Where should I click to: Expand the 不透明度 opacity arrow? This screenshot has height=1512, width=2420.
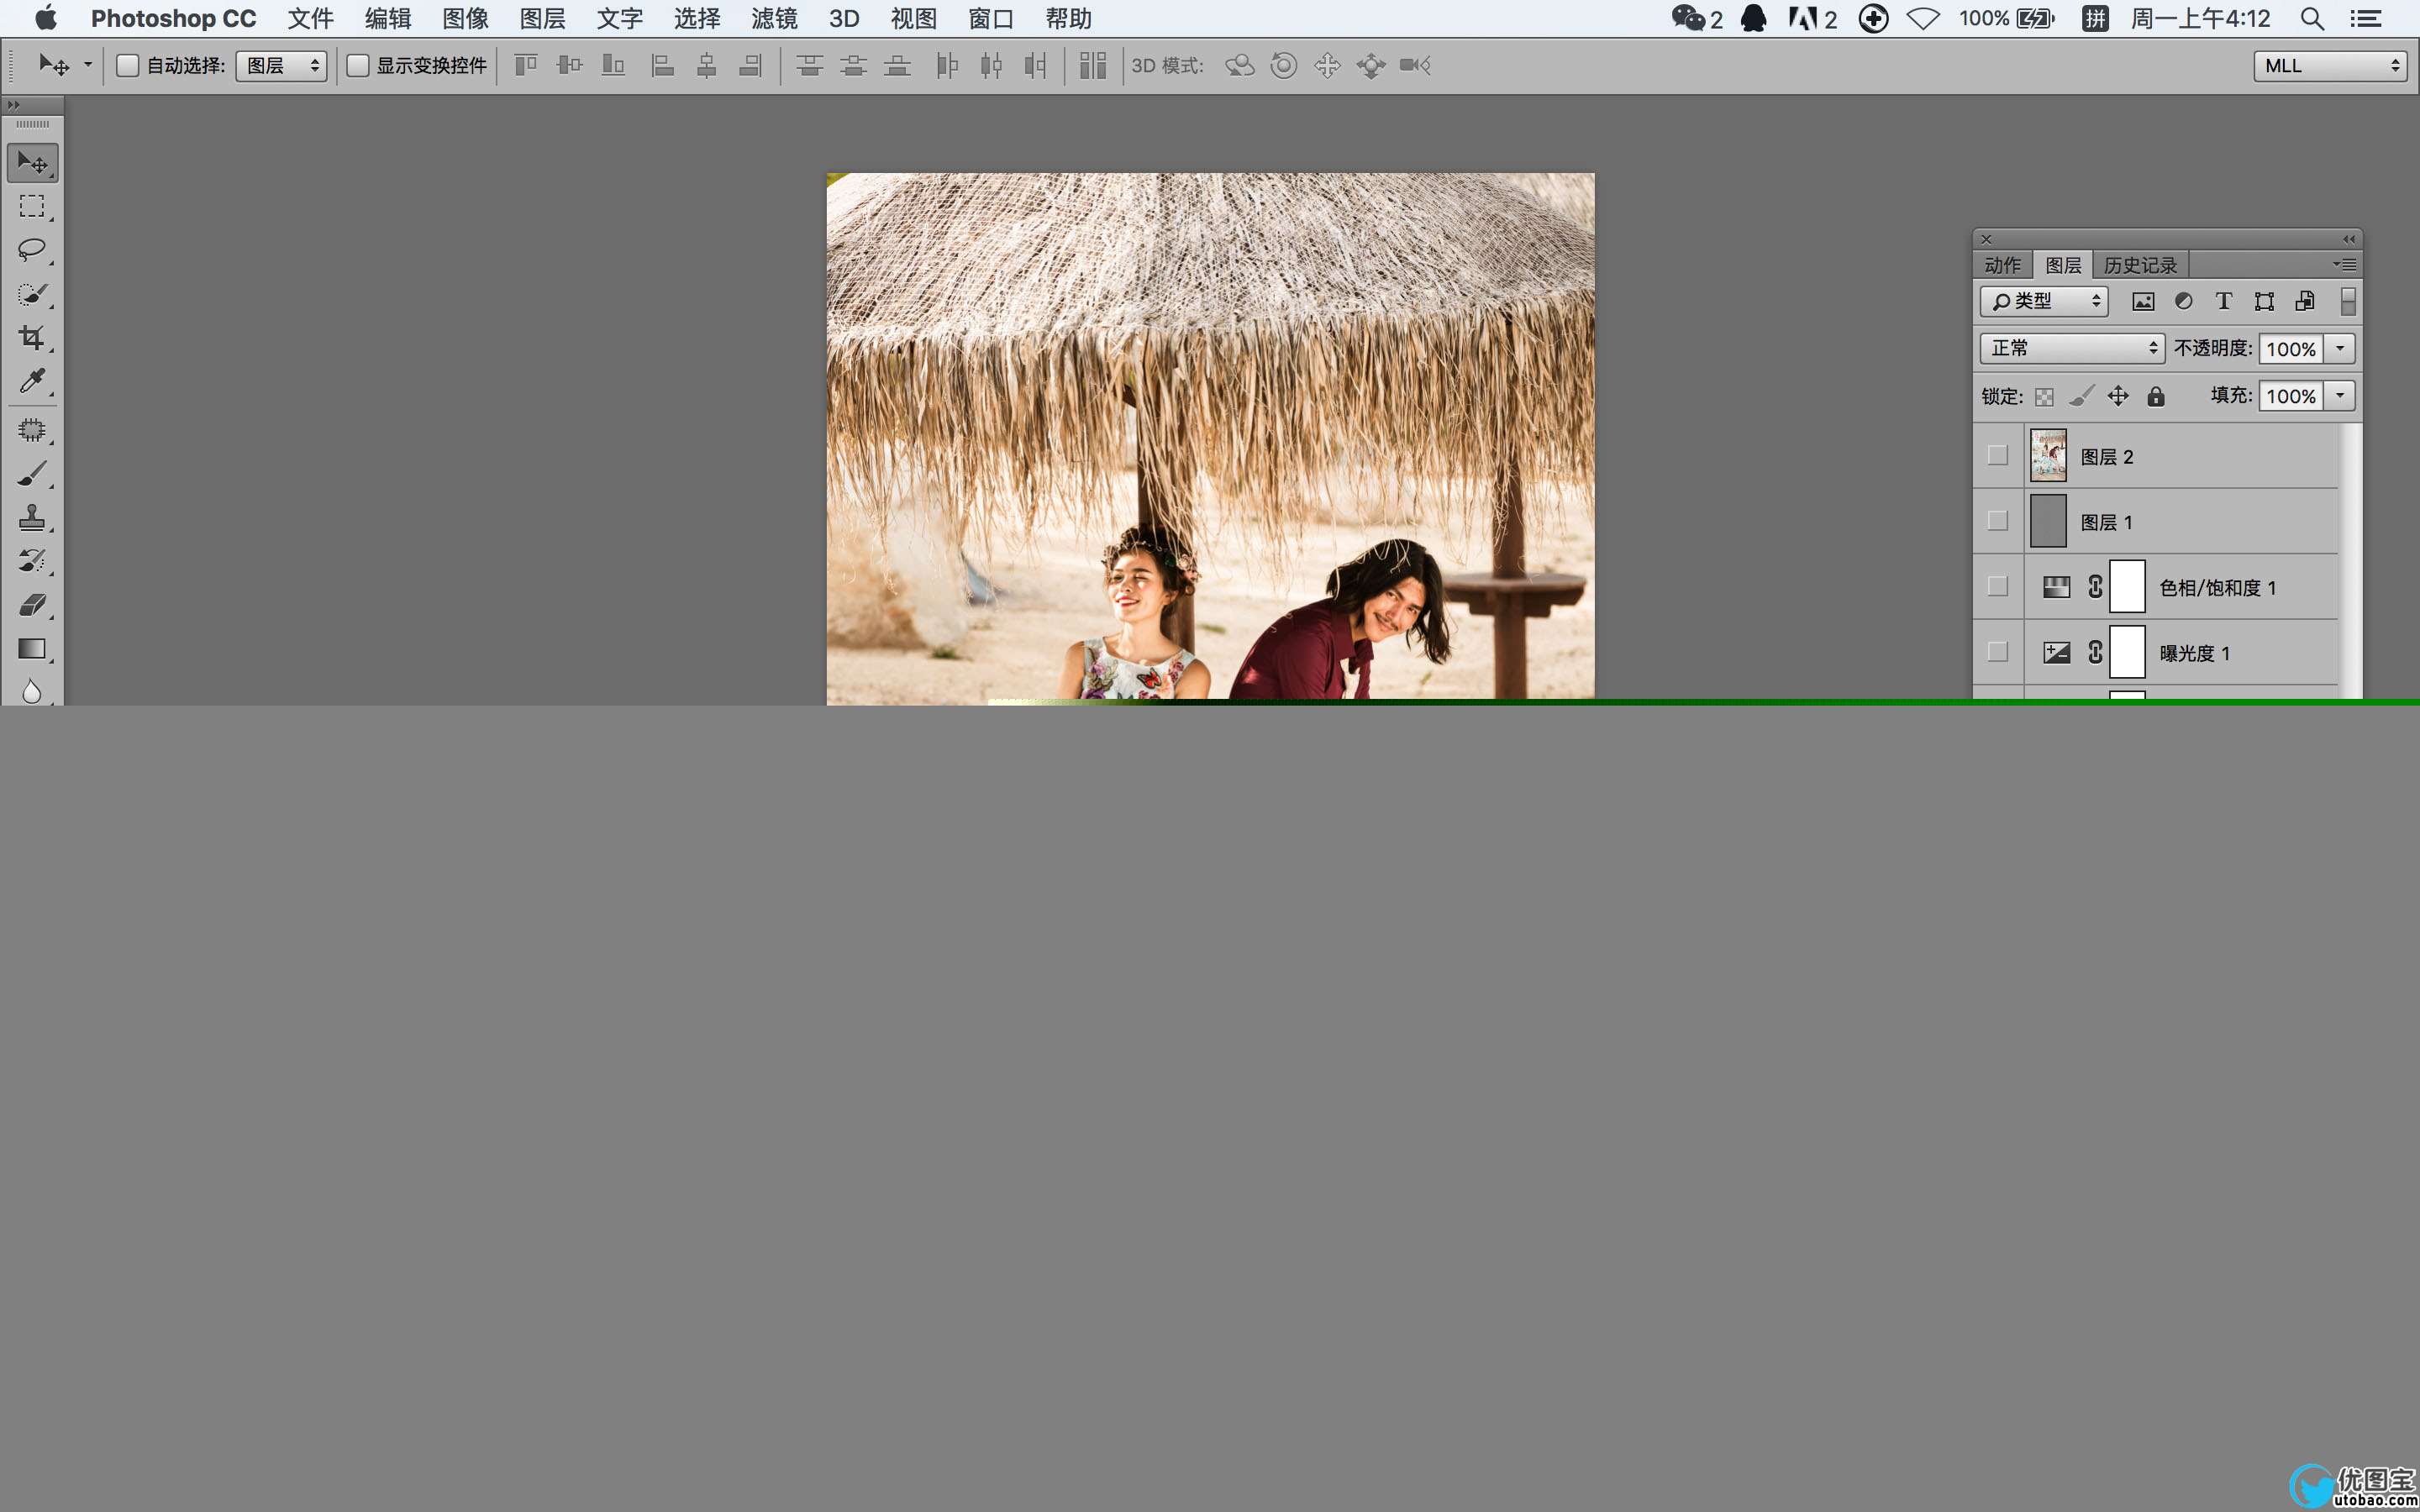click(x=2340, y=348)
